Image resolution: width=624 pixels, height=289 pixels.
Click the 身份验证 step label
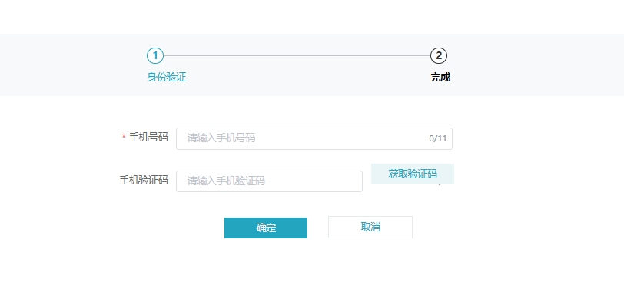[x=166, y=77]
